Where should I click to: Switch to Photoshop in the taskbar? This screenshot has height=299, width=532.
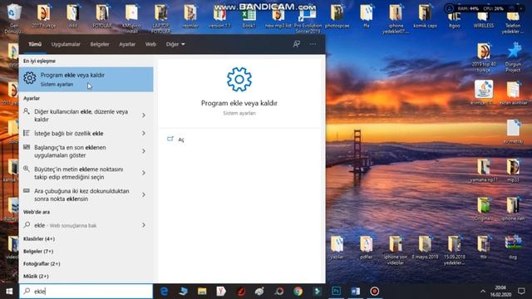pos(336,292)
